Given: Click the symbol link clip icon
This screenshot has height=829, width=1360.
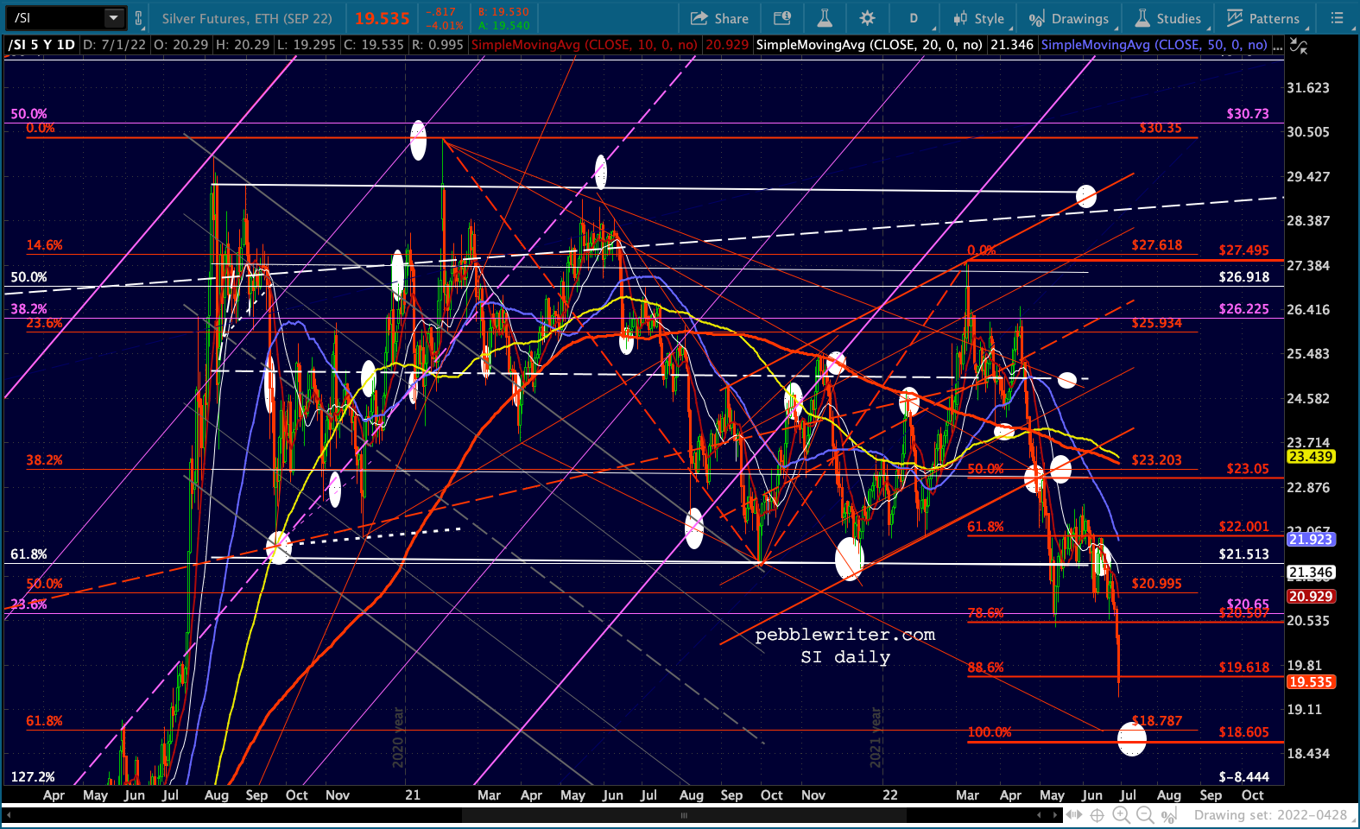Looking at the screenshot, I should [138, 17].
